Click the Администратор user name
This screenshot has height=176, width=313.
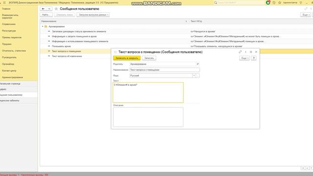tap(290, 2)
